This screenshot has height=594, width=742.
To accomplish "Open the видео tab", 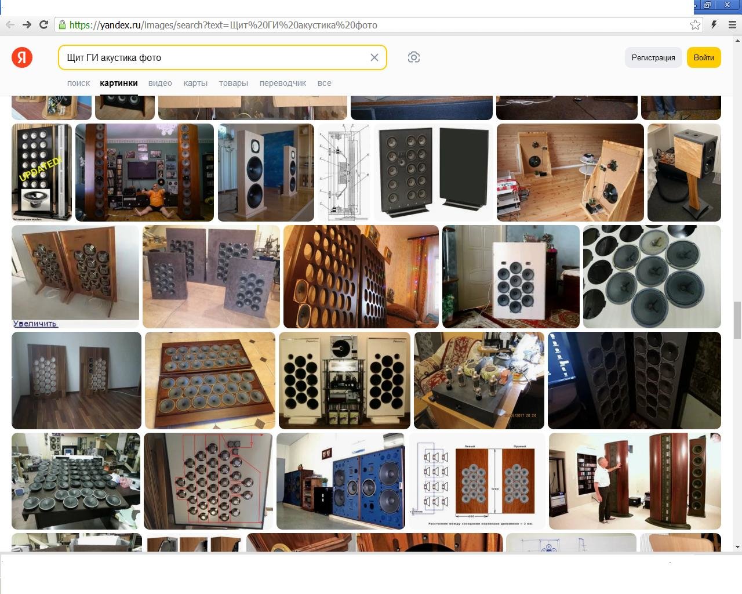I will pyautogui.click(x=160, y=83).
